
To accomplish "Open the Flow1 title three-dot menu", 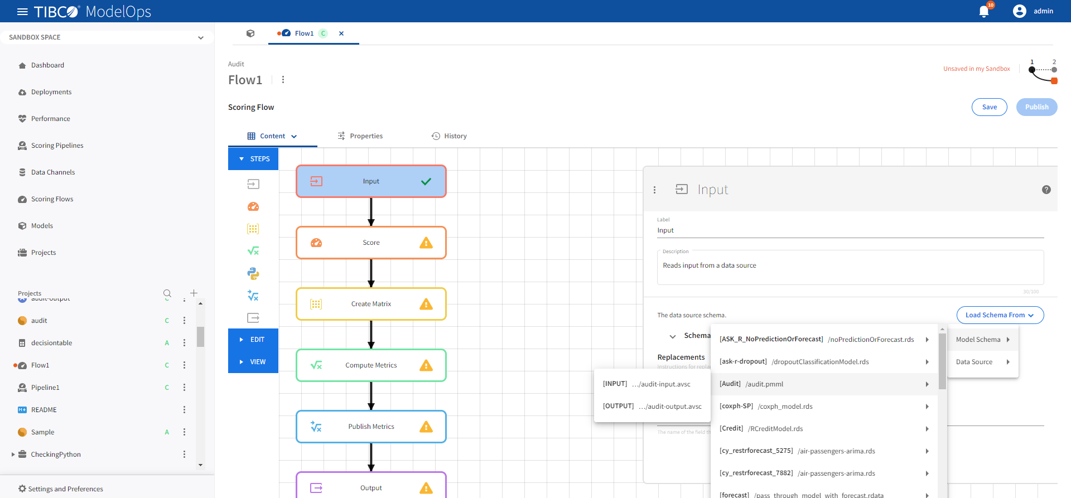I will 283,80.
